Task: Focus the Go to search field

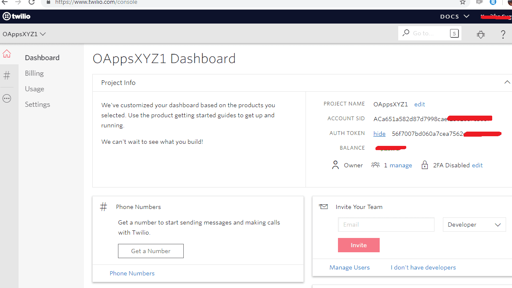Action: point(430,33)
